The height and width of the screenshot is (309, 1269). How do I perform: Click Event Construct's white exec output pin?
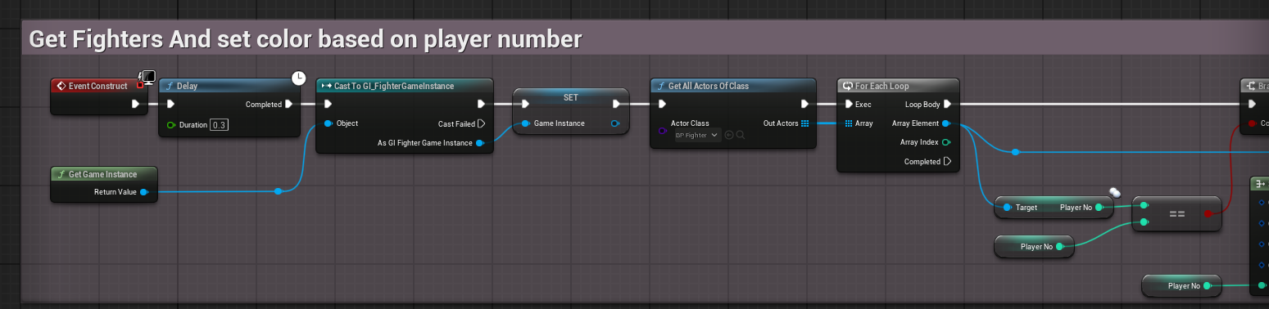[136, 104]
